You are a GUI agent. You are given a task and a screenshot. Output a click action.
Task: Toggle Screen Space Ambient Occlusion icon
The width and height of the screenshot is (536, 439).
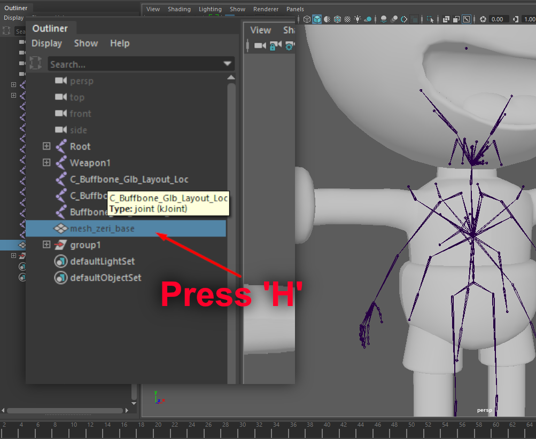[x=384, y=19]
